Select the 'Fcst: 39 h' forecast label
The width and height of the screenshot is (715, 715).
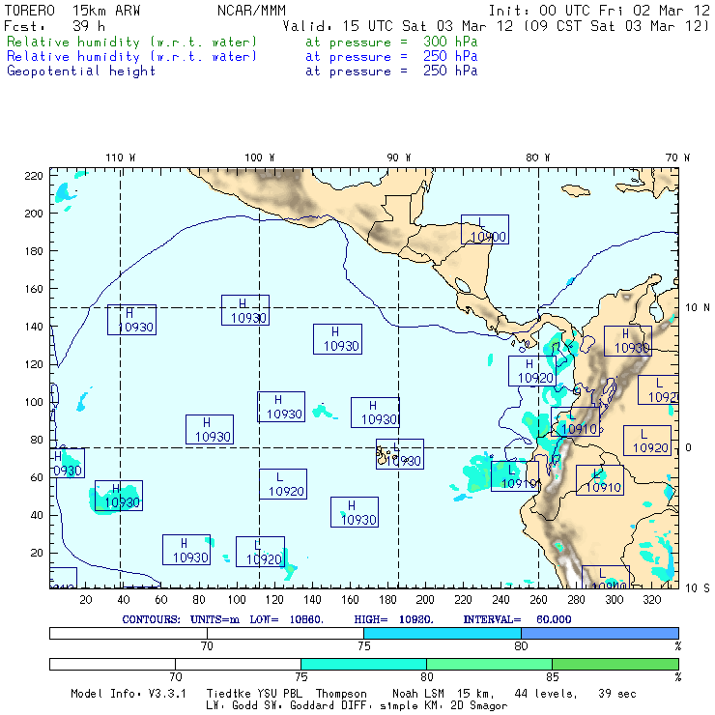[x=55, y=26]
